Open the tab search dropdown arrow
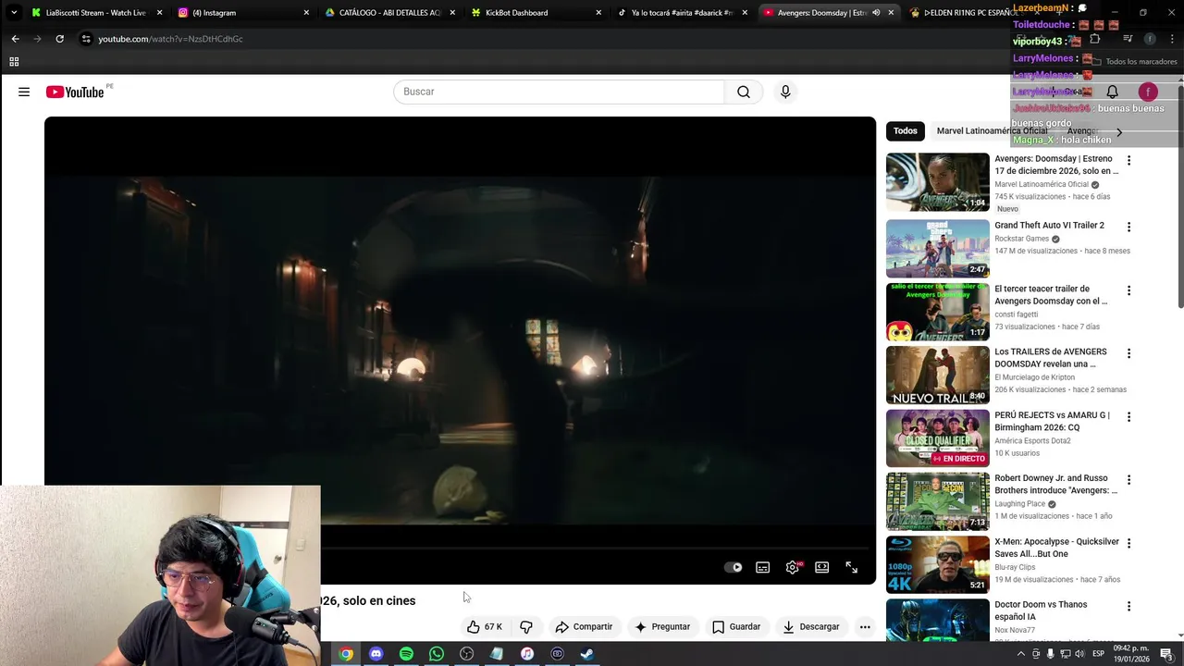Viewport: 1184px width, 666px height. (x=13, y=13)
